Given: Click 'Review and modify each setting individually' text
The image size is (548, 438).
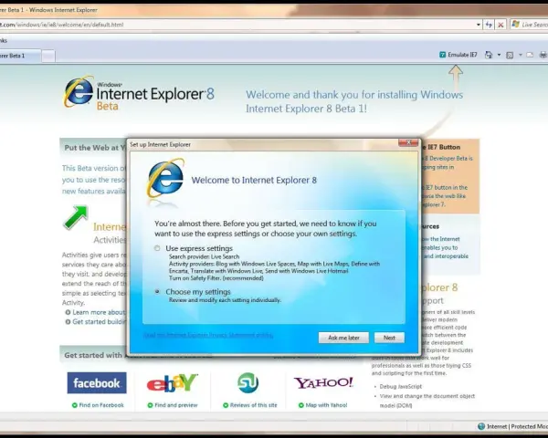Looking at the screenshot, I should click(x=225, y=300).
